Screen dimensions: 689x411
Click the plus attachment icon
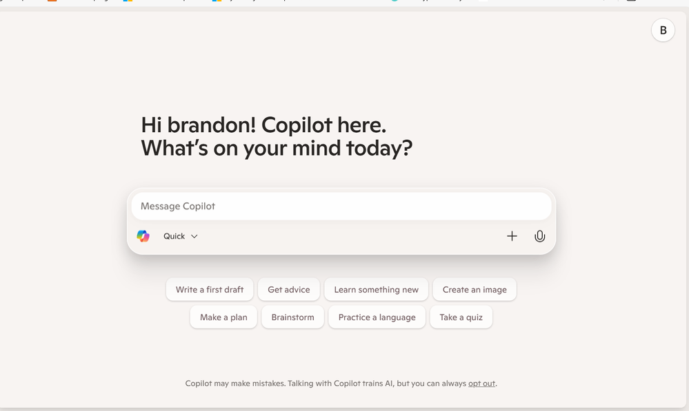(512, 236)
